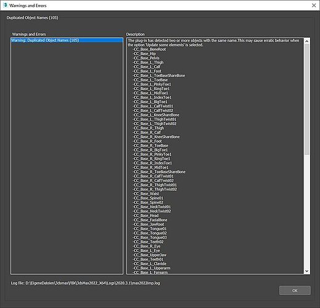320x308 pixels.
Task: Click the CC_Base_L_ToeBaseShareBone entry
Action: (x=159, y=75)
